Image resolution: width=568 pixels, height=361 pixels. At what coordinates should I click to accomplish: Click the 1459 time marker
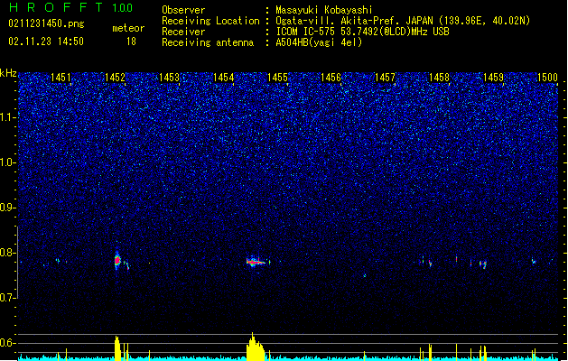pyautogui.click(x=493, y=78)
